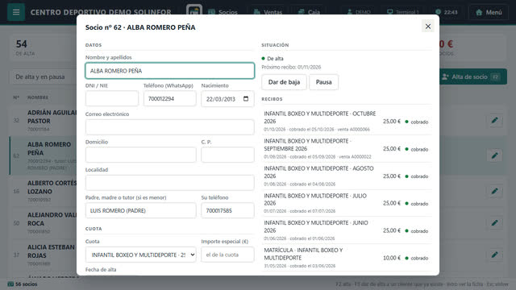Click the Pausa button
516x290 pixels.
[x=323, y=82]
